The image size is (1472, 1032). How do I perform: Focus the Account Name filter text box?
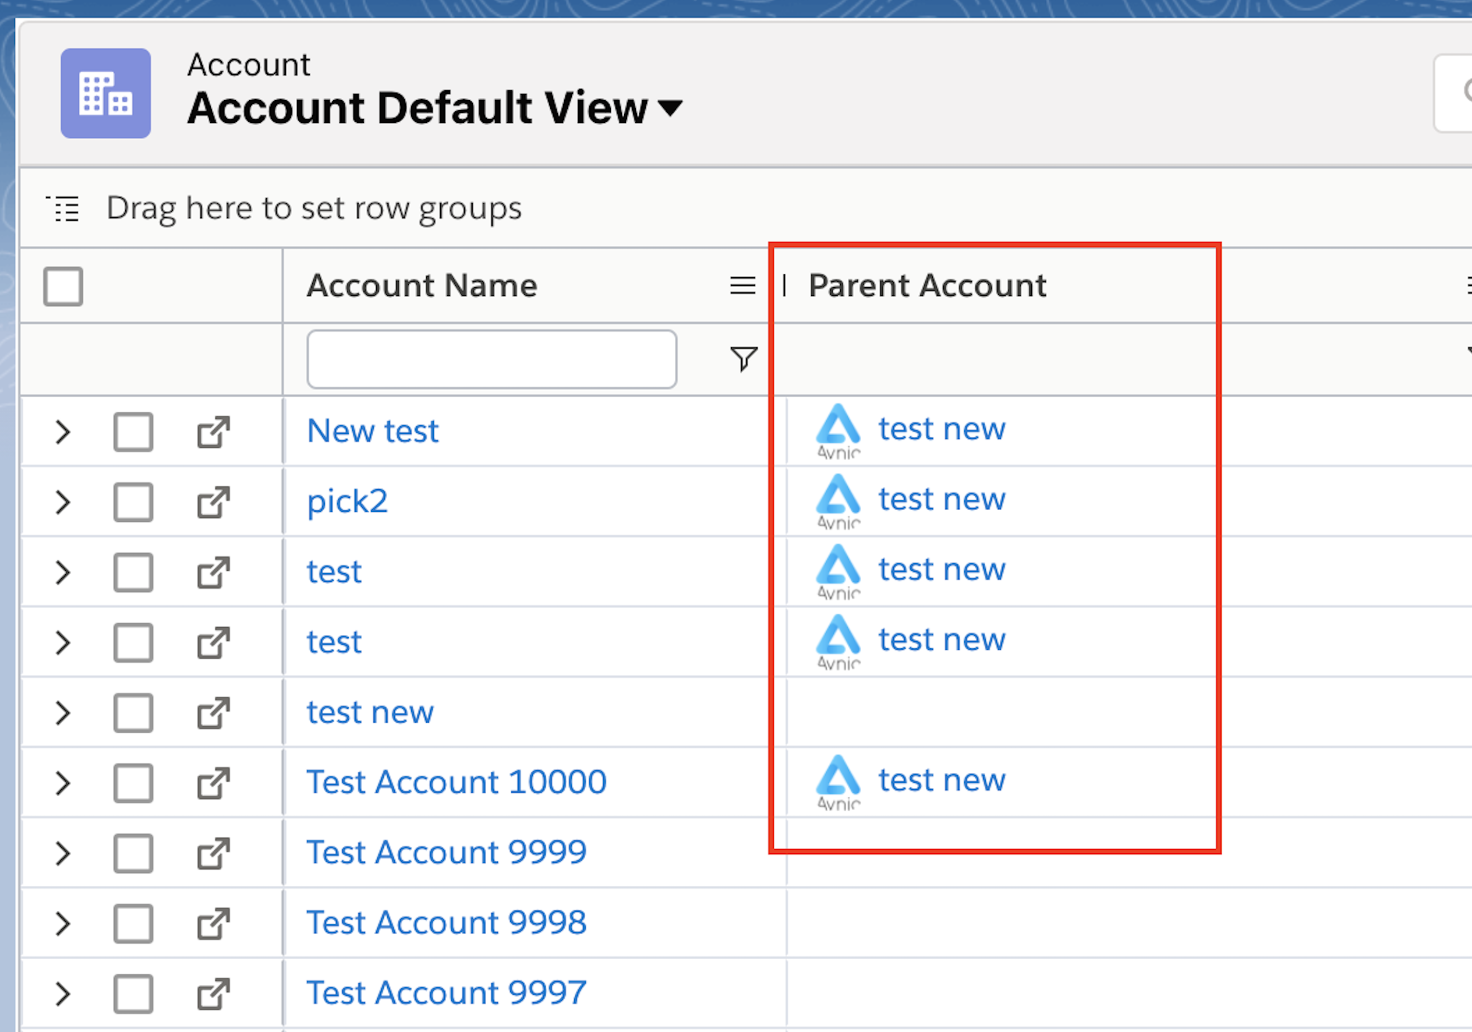pyautogui.click(x=492, y=359)
